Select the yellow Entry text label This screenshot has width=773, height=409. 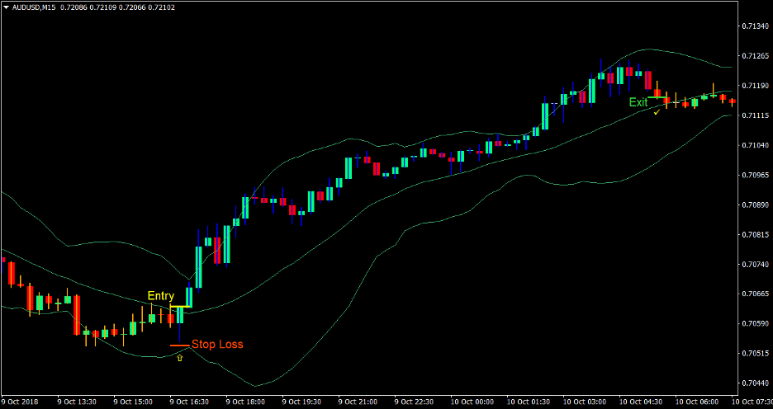click(161, 296)
